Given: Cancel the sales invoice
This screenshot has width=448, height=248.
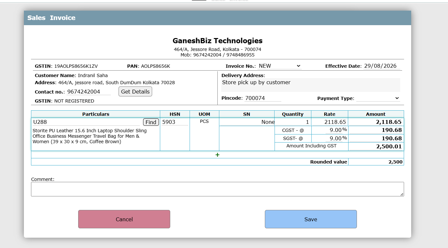Looking at the screenshot, I should point(124,219).
